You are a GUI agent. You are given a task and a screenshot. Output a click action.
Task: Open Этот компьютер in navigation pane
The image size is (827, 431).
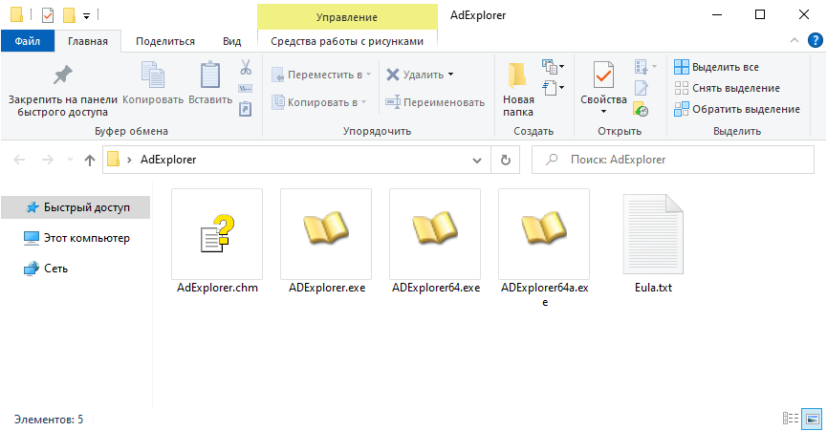pos(76,238)
